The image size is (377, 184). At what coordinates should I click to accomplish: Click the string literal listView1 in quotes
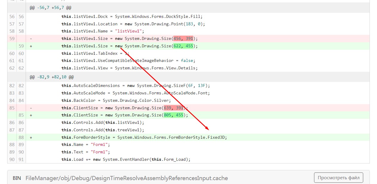(x=128, y=31)
